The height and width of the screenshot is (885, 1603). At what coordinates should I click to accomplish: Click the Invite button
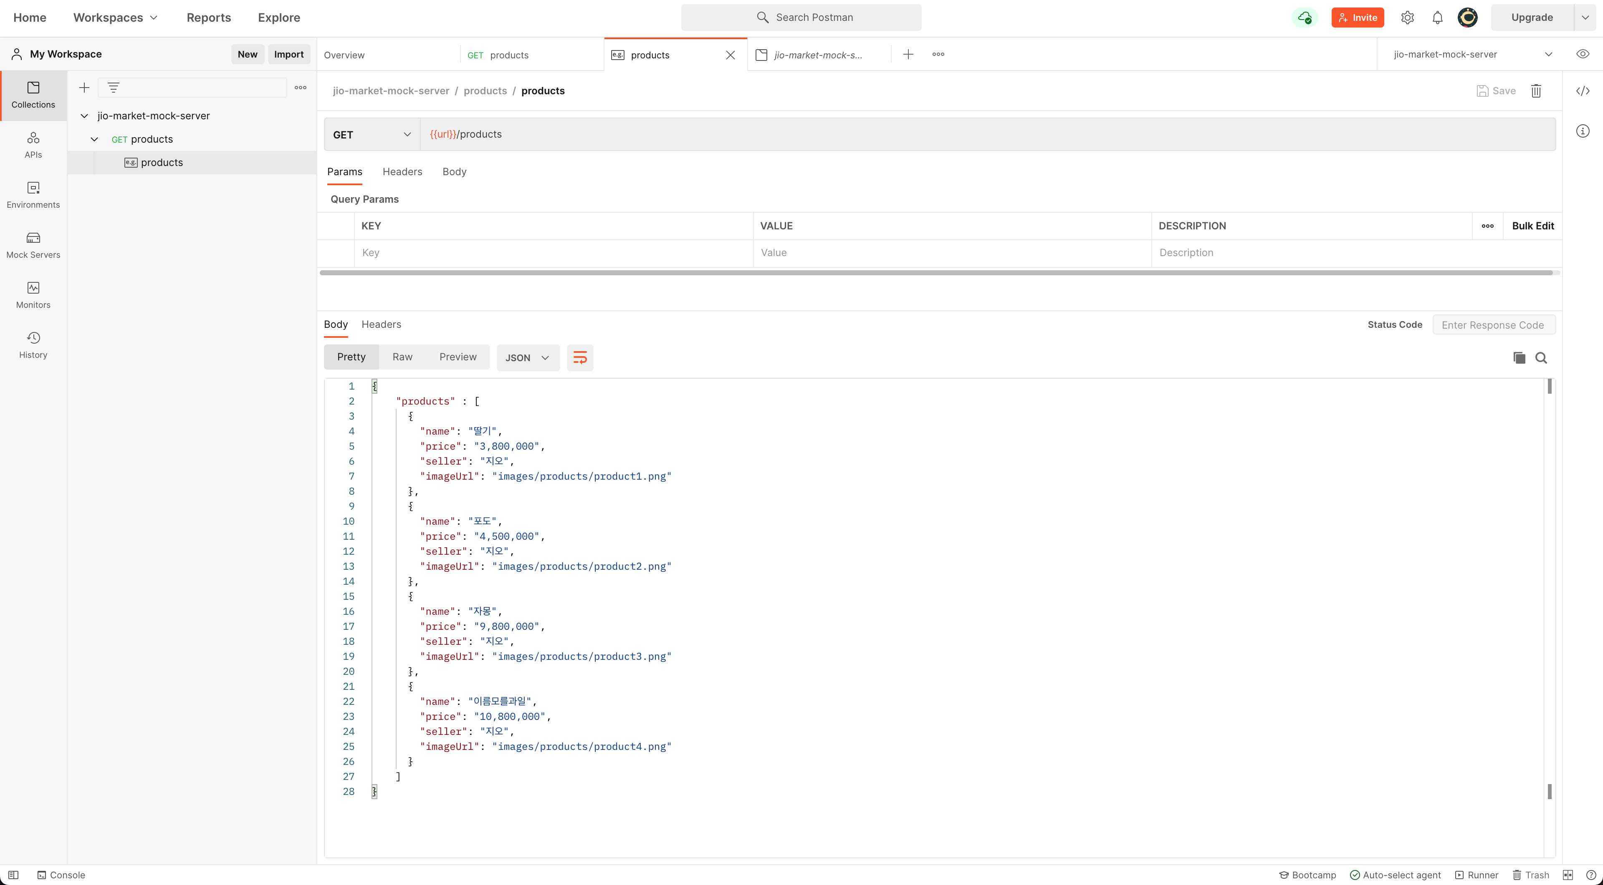coord(1357,18)
